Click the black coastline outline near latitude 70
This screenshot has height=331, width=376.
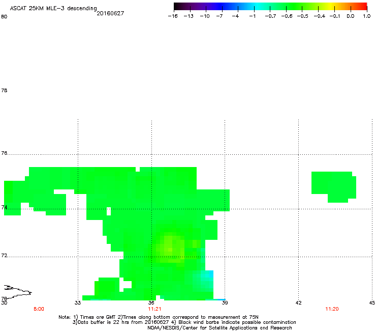coord(17,292)
